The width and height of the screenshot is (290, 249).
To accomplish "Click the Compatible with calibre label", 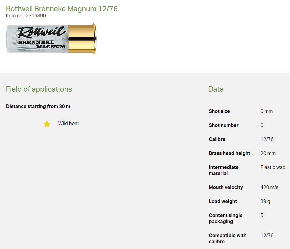I will click(227, 238).
